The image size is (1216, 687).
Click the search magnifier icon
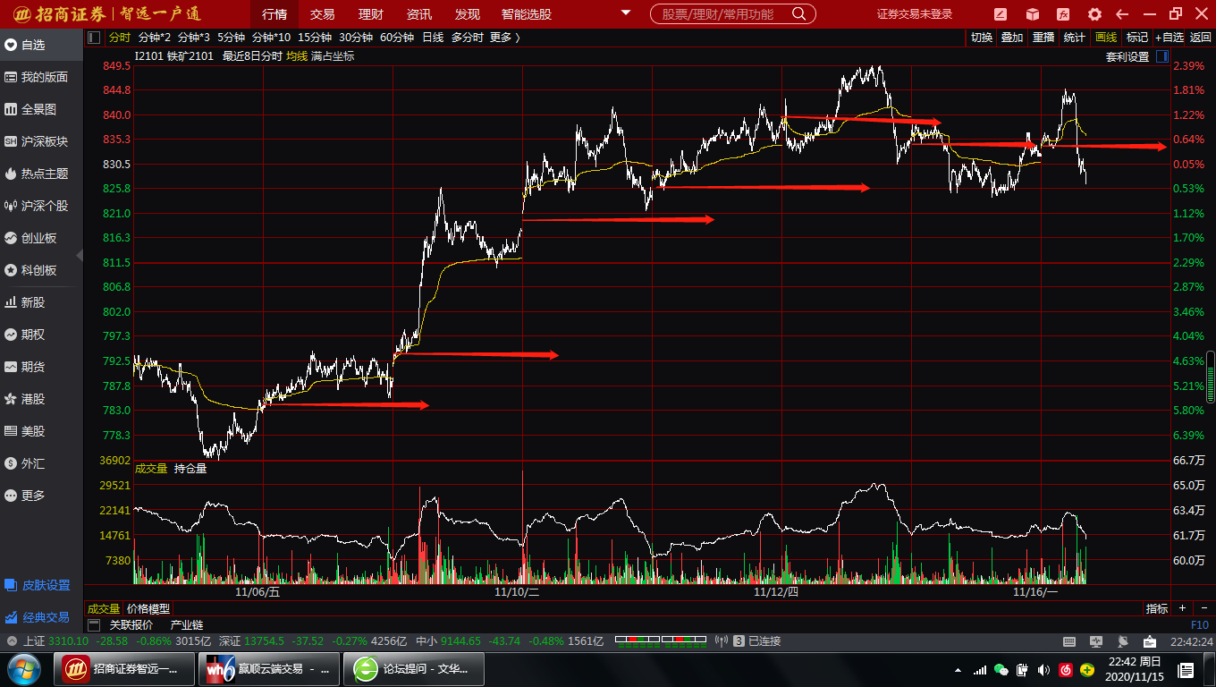click(798, 14)
